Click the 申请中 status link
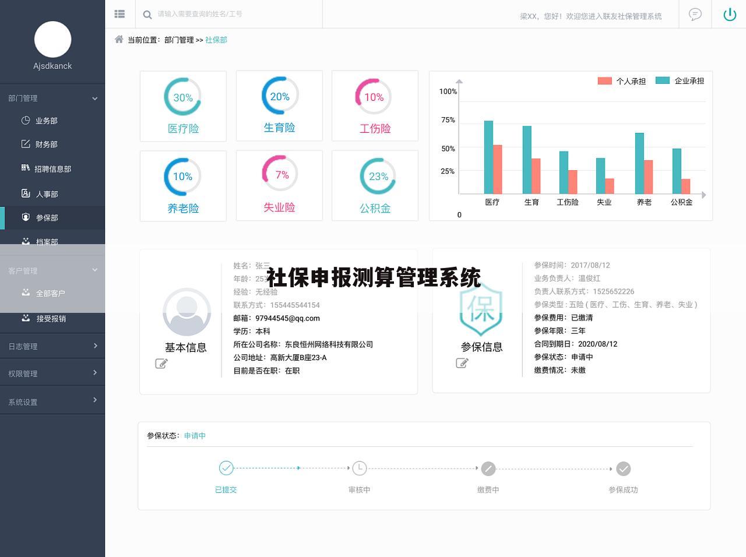Screen dimensions: 746x557 (195, 435)
